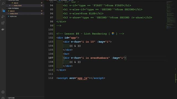This screenshot has width=177, height=99.
Task: Click the {{ i }} expression on line 104
Action: [75, 46]
